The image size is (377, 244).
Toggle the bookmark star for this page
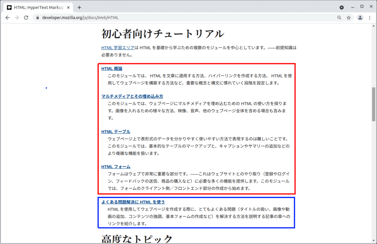(349, 18)
